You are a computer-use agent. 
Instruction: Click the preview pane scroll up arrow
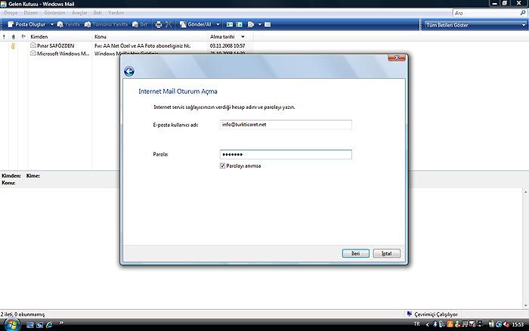pos(526,192)
